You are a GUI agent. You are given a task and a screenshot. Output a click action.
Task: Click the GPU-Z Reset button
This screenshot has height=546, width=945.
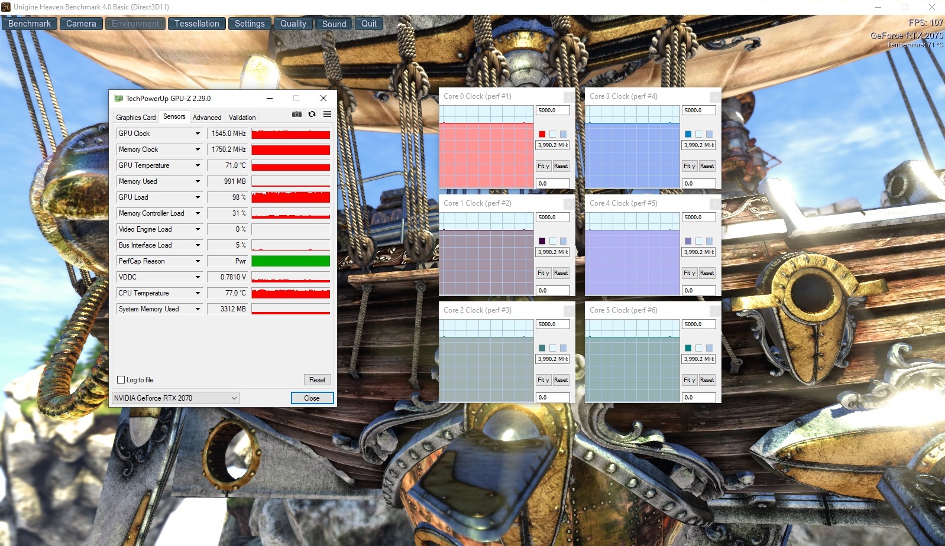pyautogui.click(x=318, y=380)
